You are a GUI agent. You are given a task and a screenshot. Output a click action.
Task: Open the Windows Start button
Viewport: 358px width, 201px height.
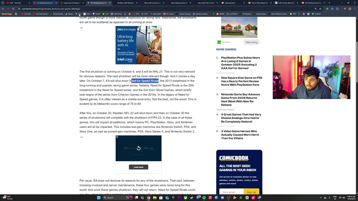pos(99,198)
